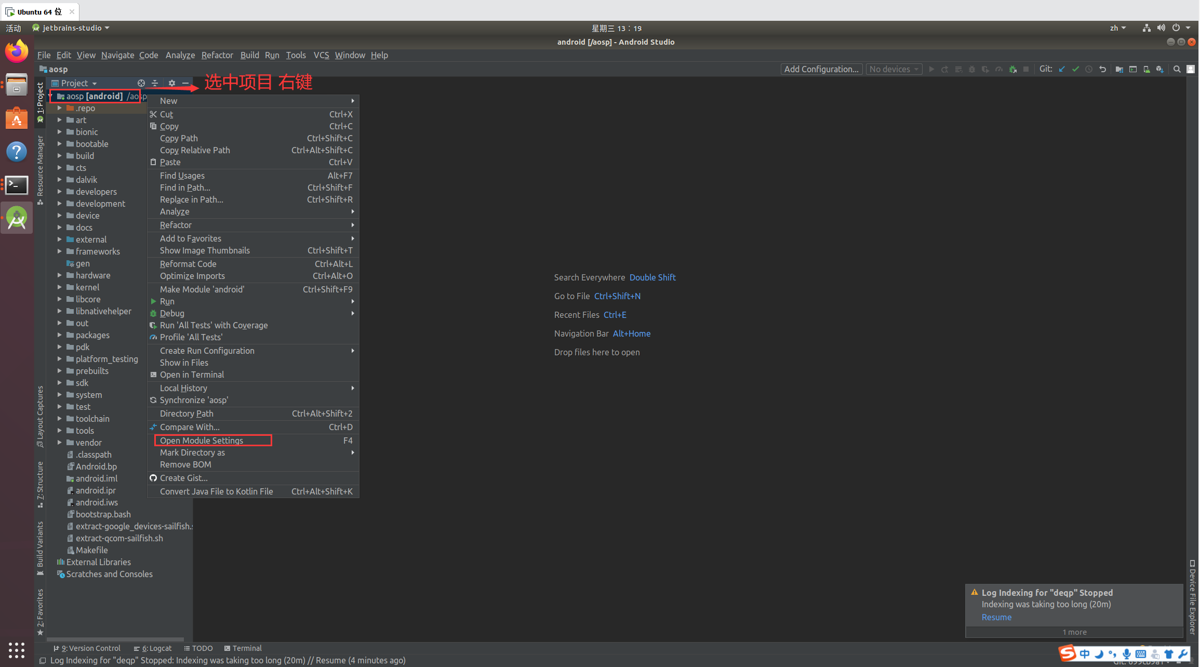Open AVD Manager icon in toolbar
This screenshot has width=1200, height=667.
point(1146,69)
